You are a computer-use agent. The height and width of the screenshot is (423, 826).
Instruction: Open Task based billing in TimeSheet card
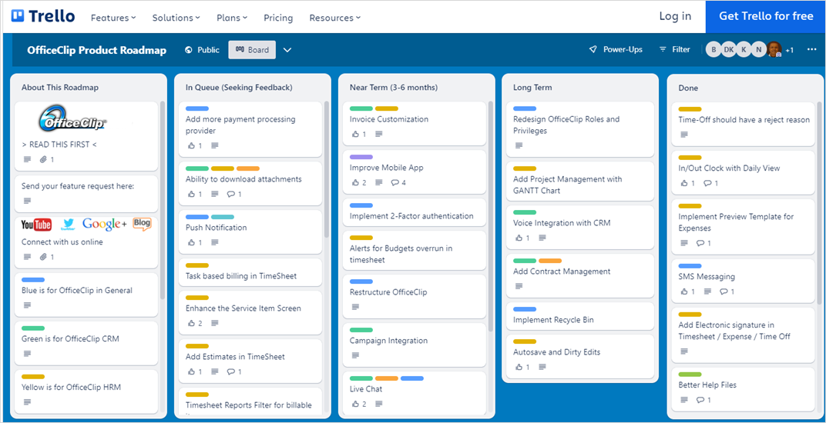click(250, 272)
